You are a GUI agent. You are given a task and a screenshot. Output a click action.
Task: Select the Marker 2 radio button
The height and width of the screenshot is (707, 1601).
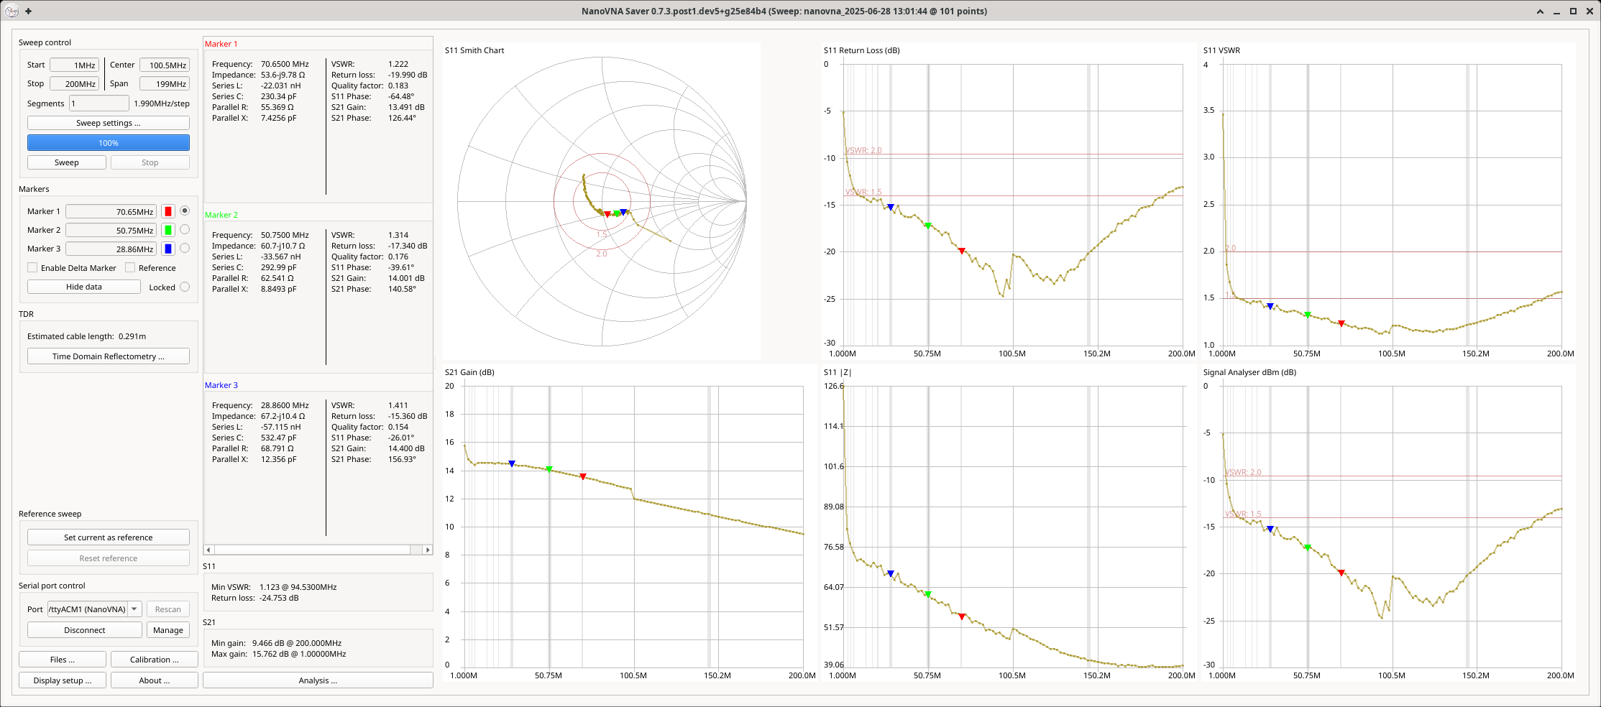185,229
